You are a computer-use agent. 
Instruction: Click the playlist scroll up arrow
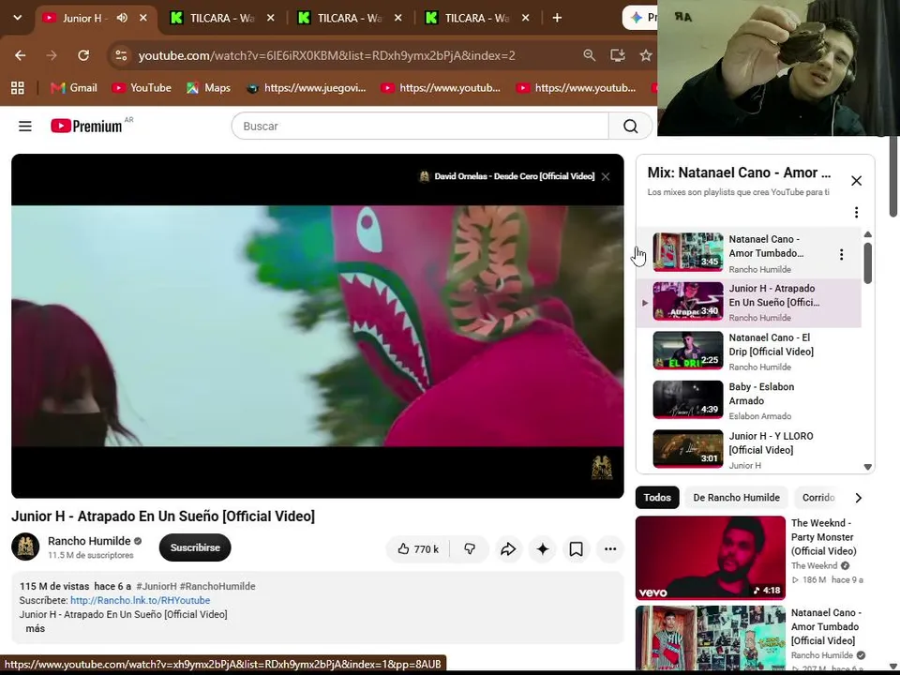(868, 234)
